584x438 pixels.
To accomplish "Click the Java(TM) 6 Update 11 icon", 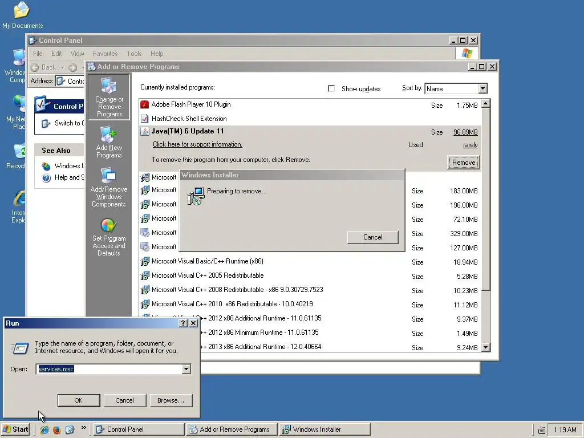I will point(144,132).
